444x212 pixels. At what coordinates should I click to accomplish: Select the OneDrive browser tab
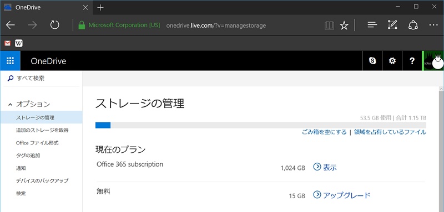[x=47, y=8]
